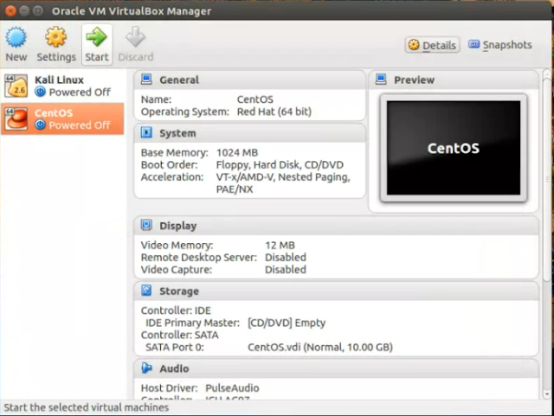Screen dimensions: 554x416
Task: Open the Audio section header
Action: (336, 368)
